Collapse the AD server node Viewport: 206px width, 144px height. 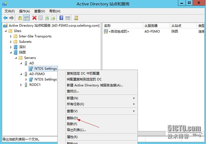pos(21,63)
